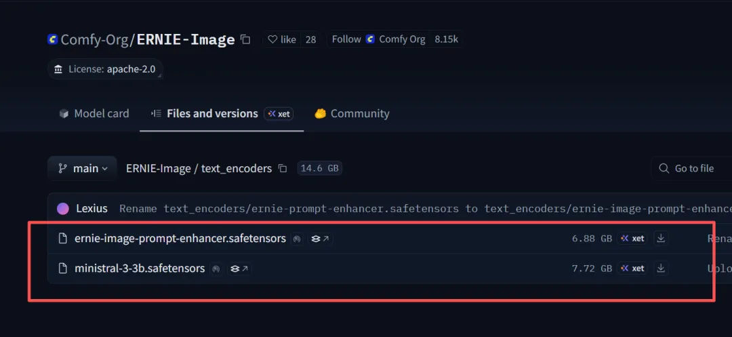Click the safetensors badge icon next to ernie-image-prompt-enhancer.safetensors
Viewport: 732px width, 337px height.
click(297, 239)
